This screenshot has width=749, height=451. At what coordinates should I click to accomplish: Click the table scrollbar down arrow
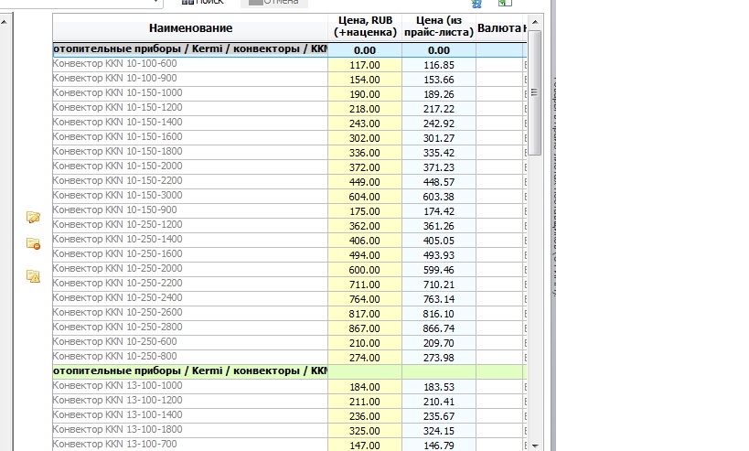[x=535, y=446]
